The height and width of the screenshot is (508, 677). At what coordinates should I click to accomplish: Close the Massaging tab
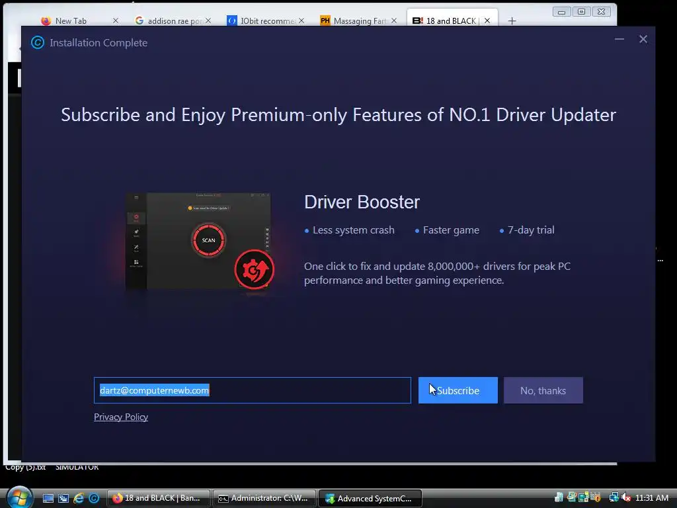[x=394, y=21]
